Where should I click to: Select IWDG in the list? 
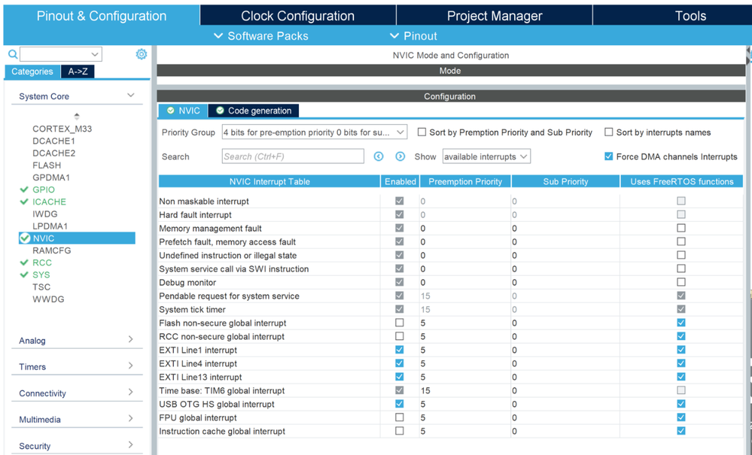[44, 214]
